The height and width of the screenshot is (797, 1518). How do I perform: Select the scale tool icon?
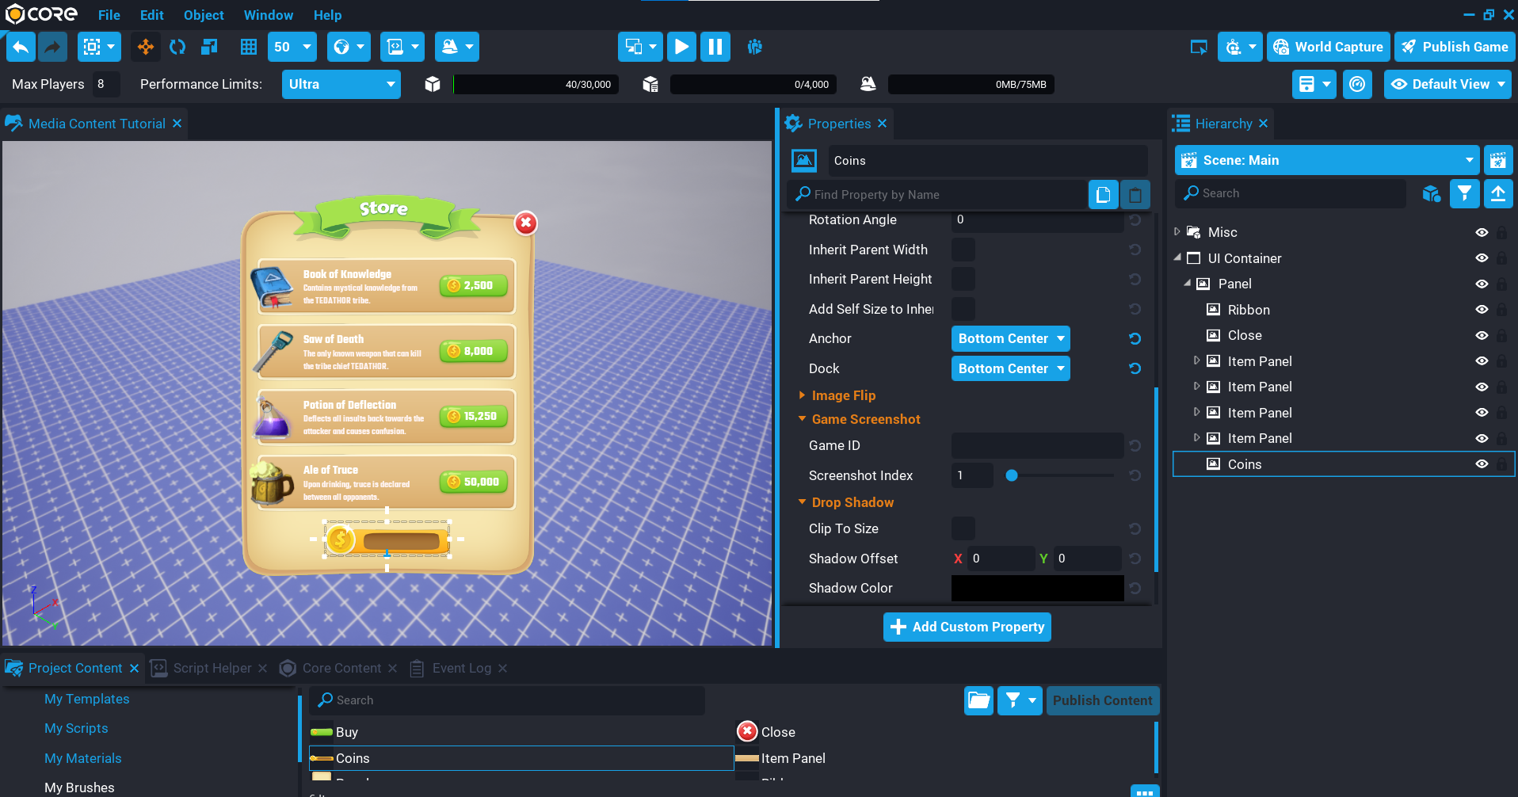tap(209, 47)
